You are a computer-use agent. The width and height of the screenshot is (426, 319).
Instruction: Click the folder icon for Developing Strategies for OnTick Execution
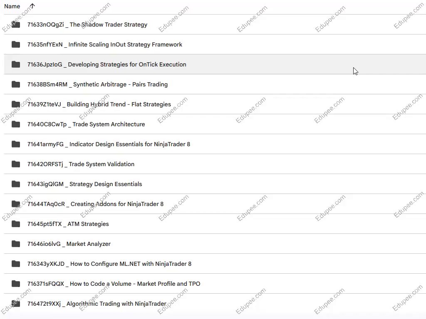pyautogui.click(x=16, y=64)
